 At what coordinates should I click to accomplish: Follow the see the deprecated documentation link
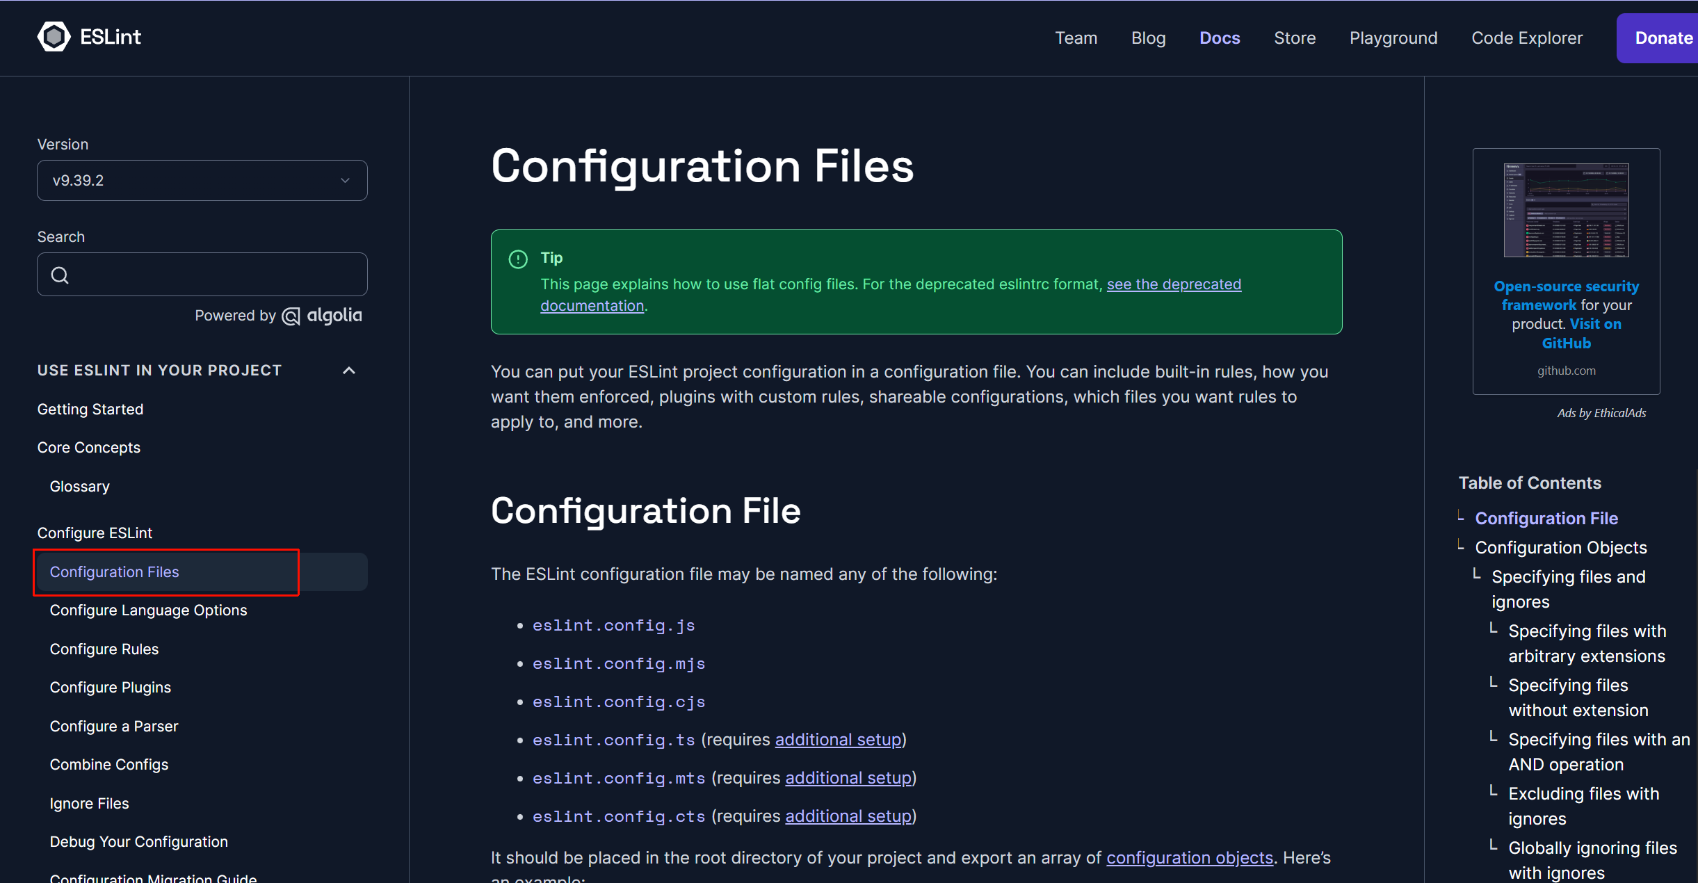(x=1173, y=284)
